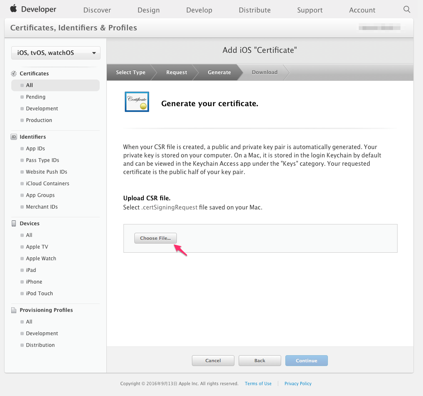
Task: Select All under Provisioning Profiles
Action: (x=29, y=322)
